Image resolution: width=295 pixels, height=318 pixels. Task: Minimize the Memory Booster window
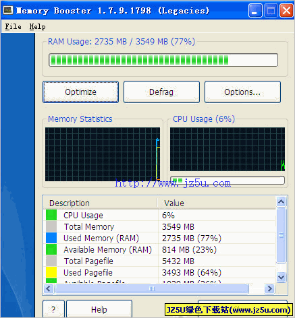[x=255, y=10]
